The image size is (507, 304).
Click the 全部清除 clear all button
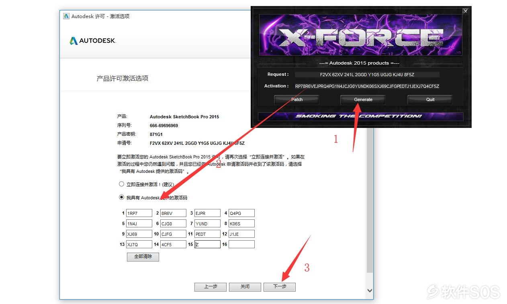143,257
